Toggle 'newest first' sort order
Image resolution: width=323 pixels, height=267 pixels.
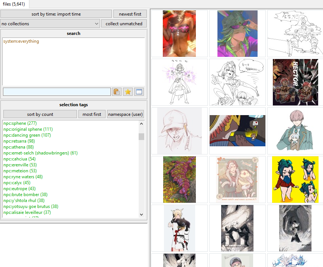[x=130, y=14]
